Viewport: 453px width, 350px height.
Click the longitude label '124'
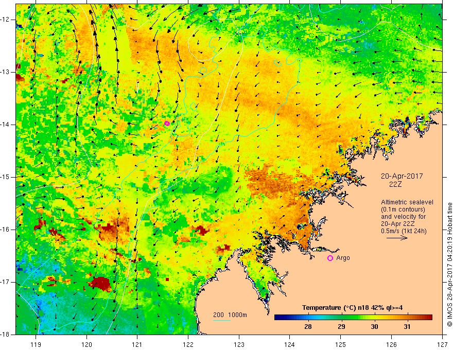290,344
